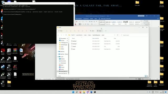Sort files by the Name column header

tap(73, 38)
